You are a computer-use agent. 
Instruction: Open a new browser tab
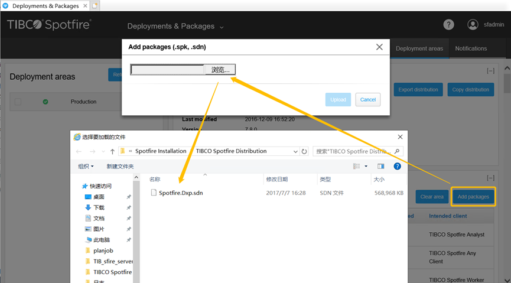pos(95,6)
